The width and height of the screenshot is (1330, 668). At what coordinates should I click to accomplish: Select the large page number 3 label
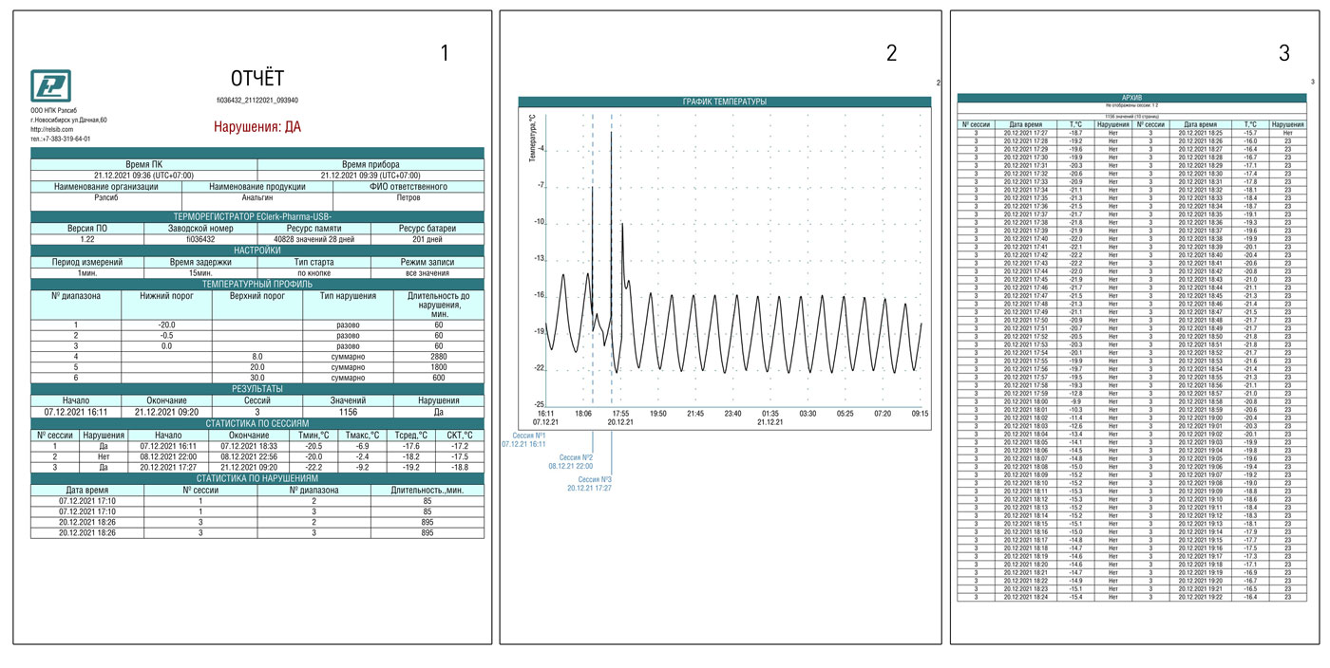click(x=1284, y=53)
